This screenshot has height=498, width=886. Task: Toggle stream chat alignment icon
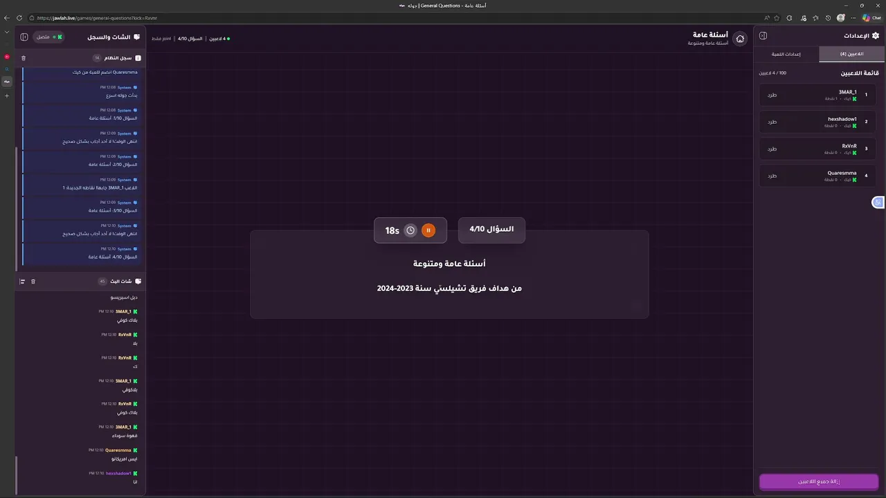tap(22, 282)
